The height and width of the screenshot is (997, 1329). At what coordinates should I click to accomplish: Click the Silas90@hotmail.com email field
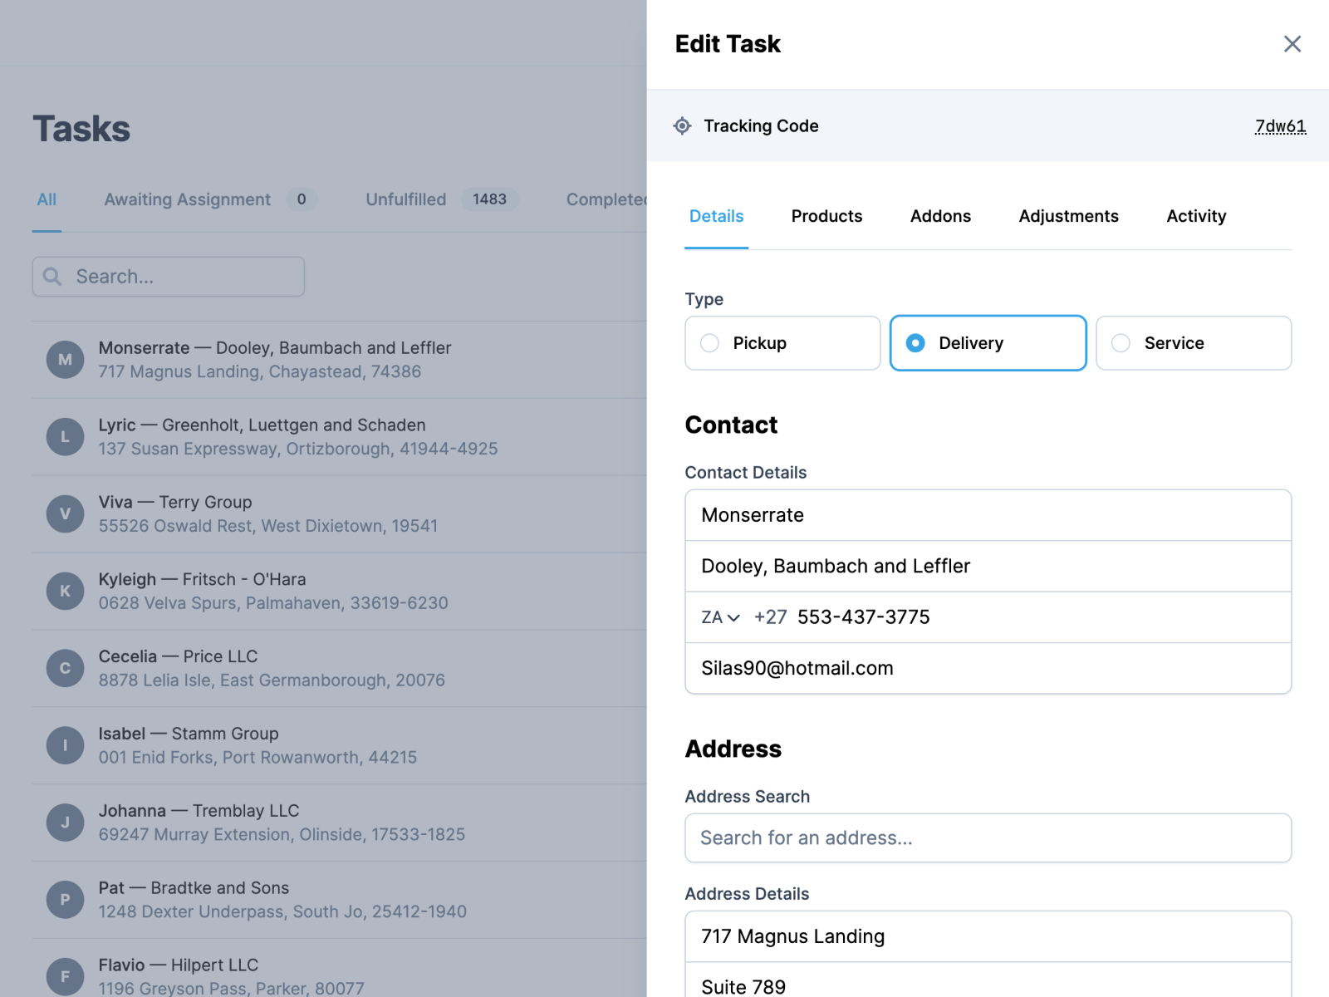[x=987, y=668]
